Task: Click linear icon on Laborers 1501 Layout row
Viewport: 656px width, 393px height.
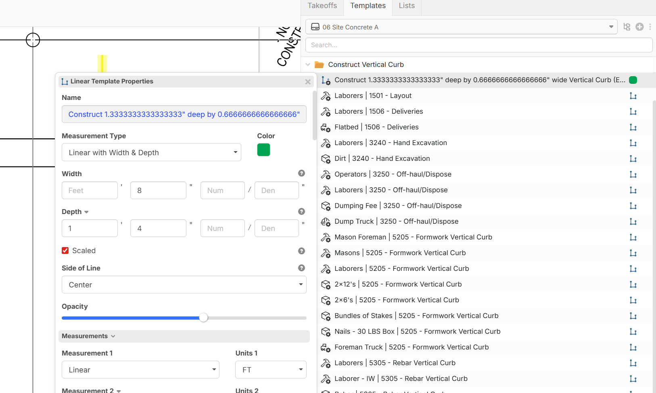Action: [633, 96]
